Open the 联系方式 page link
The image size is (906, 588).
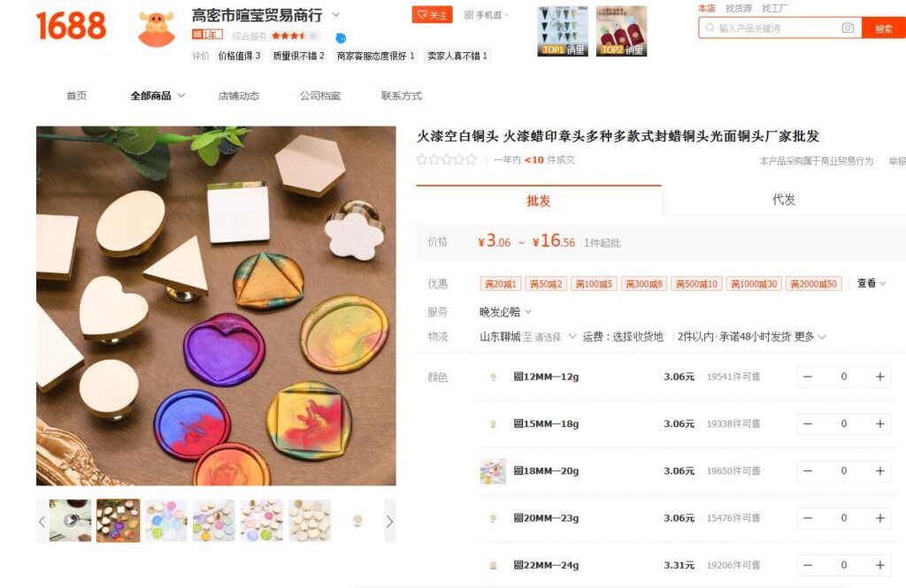coord(402,95)
